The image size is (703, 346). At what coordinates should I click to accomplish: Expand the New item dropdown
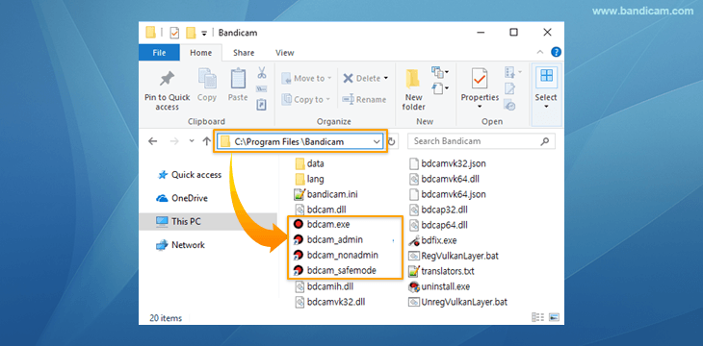point(441,72)
